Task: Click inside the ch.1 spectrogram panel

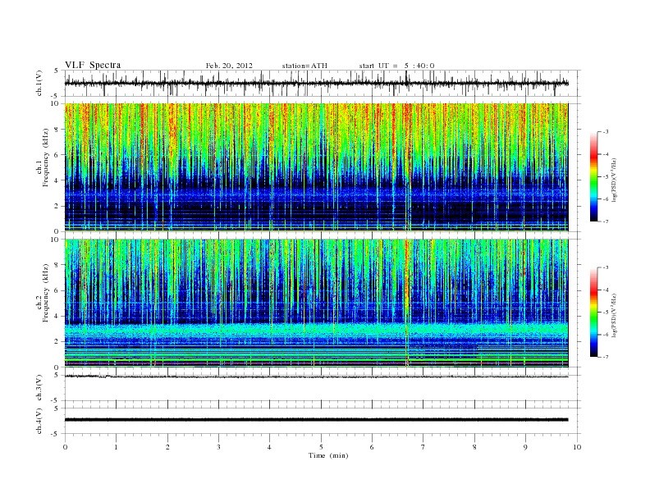Action: 316,167
